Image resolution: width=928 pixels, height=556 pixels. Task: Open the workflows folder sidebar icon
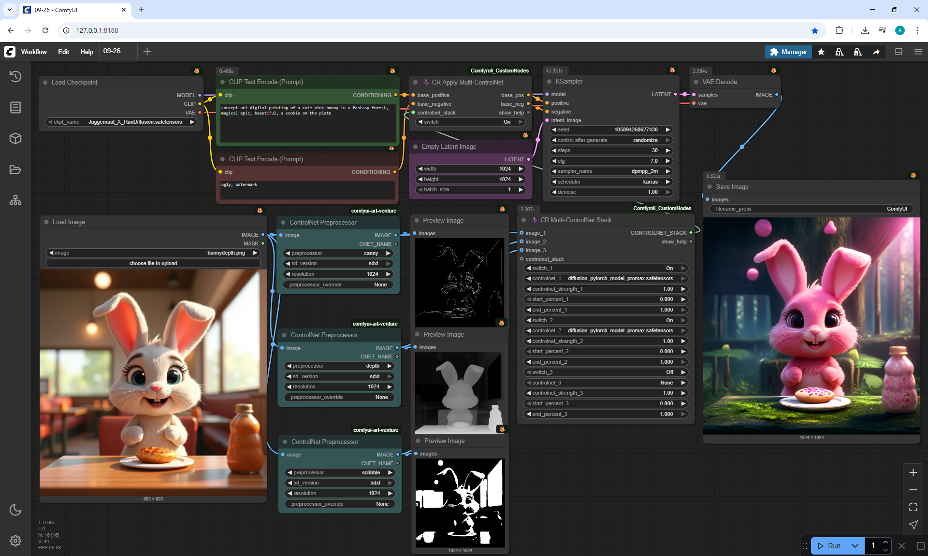pyautogui.click(x=15, y=170)
